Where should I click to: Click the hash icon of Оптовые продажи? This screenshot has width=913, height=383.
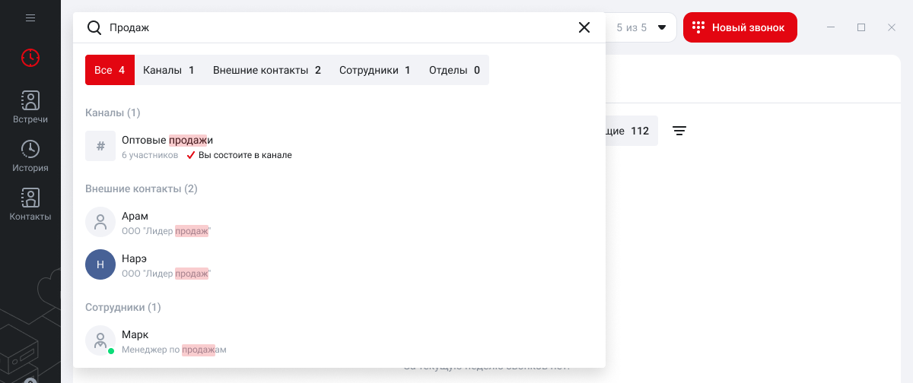coord(100,146)
